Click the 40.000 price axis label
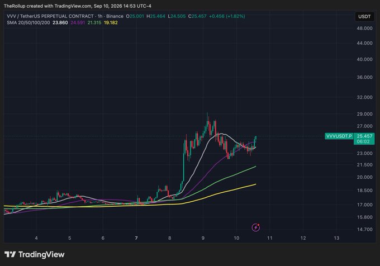This screenshot has height=266, width=380. 364,59
